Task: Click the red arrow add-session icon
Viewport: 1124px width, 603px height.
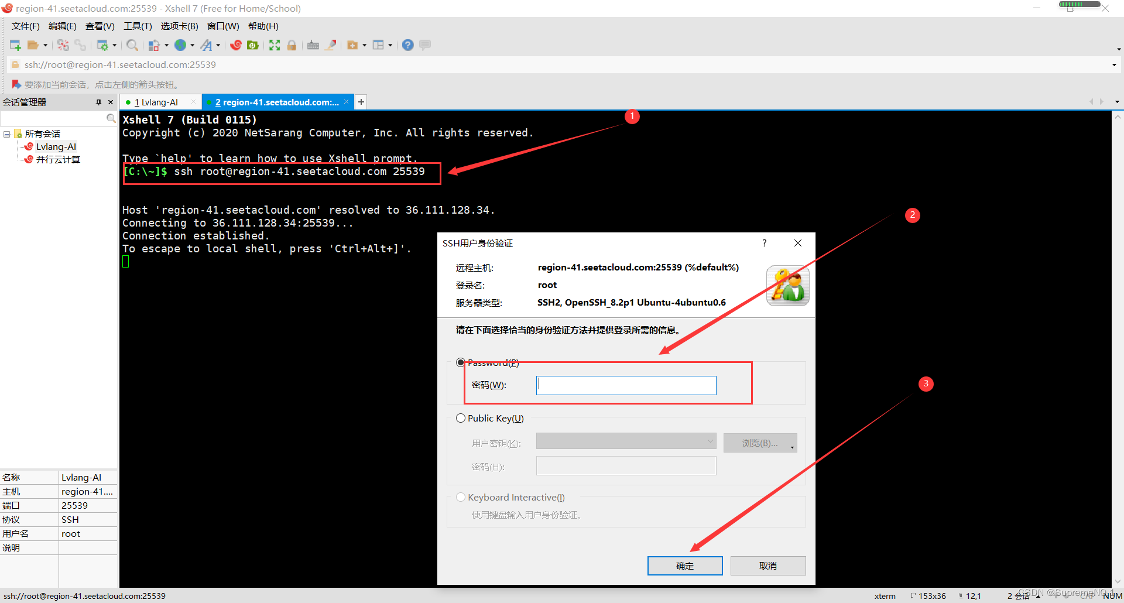Action: point(16,84)
